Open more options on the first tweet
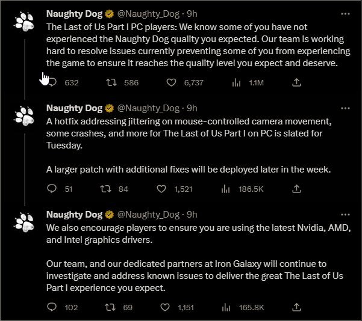The image size is (362, 321). 345,14
